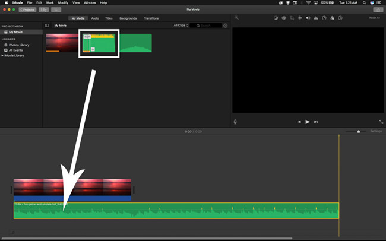Open the Wi-Fi status menu
Viewport: 386px width, 241px height.
(308, 3)
